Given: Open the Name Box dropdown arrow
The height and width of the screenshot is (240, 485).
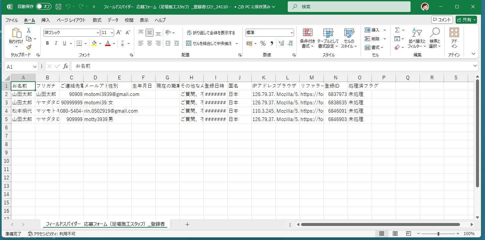Looking at the screenshot, I should tap(35, 67).
